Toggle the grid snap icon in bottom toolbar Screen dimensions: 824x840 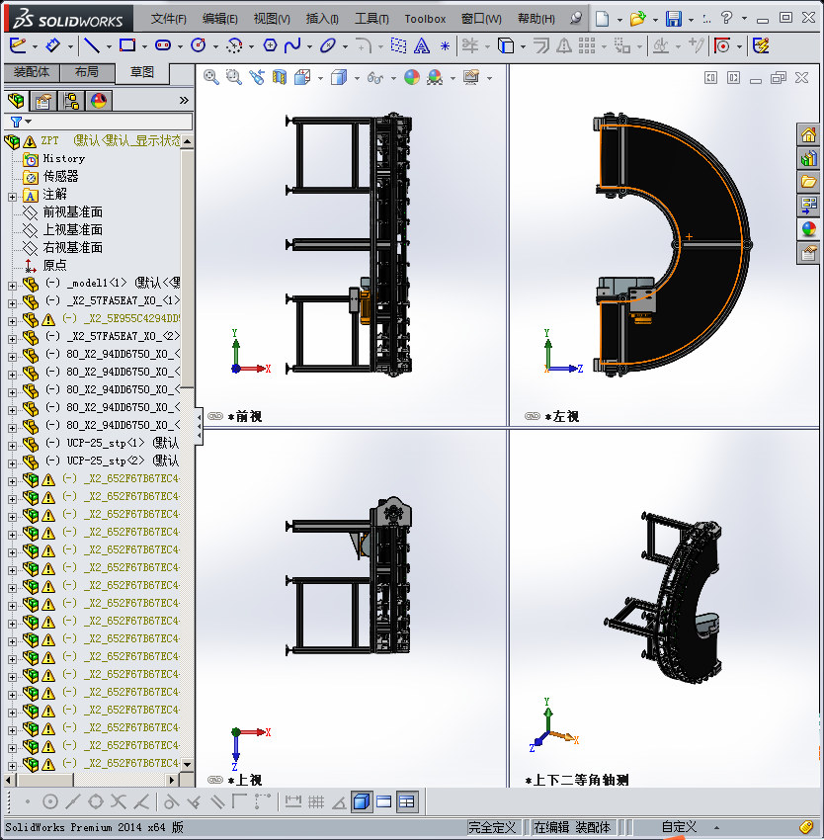[x=316, y=801]
